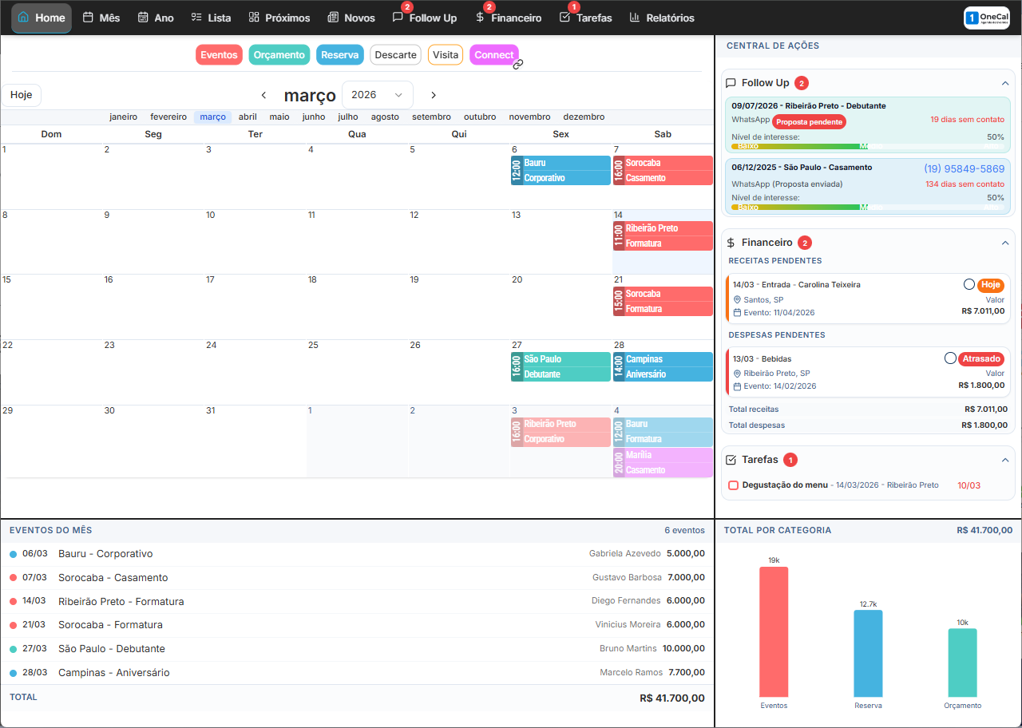Collapse the Tarefas panel chevron
The height and width of the screenshot is (728, 1022).
1005,460
